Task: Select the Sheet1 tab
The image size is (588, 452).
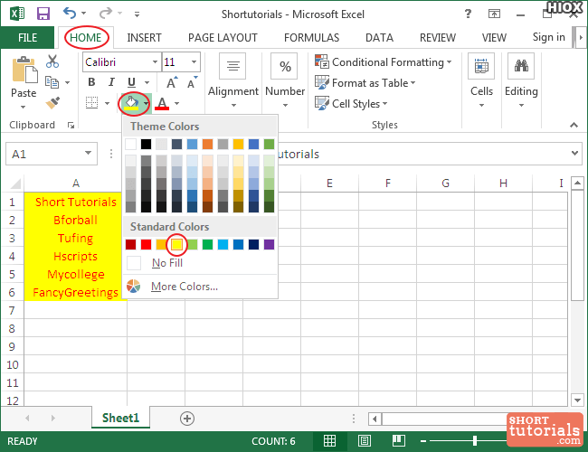Action: [120, 418]
